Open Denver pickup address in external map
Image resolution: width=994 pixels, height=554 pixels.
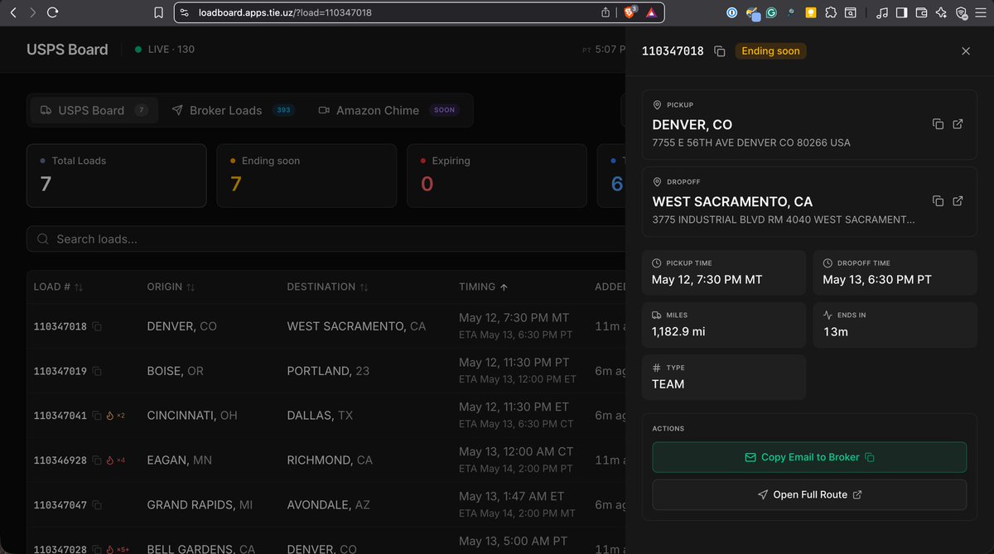coord(958,124)
